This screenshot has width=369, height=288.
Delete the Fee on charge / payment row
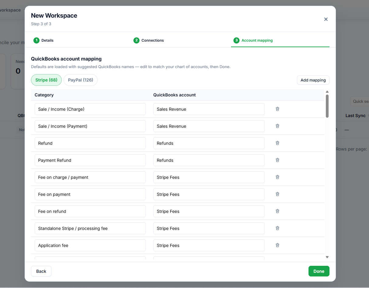coord(277,177)
